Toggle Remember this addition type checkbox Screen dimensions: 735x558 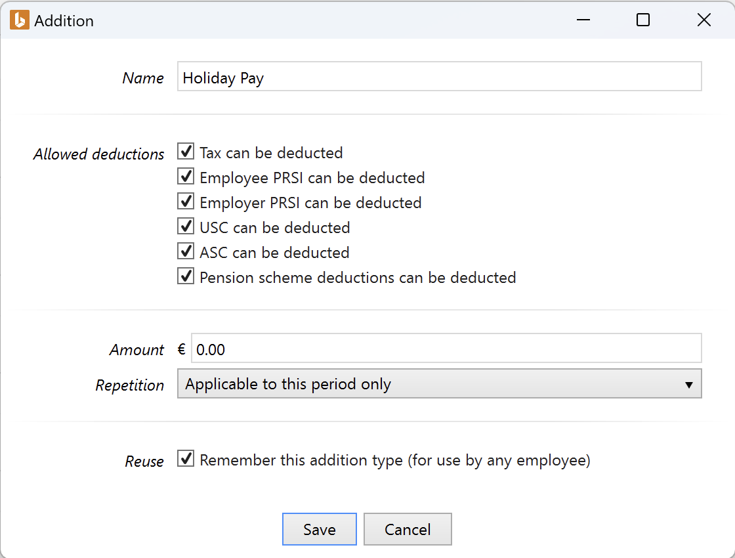186,459
